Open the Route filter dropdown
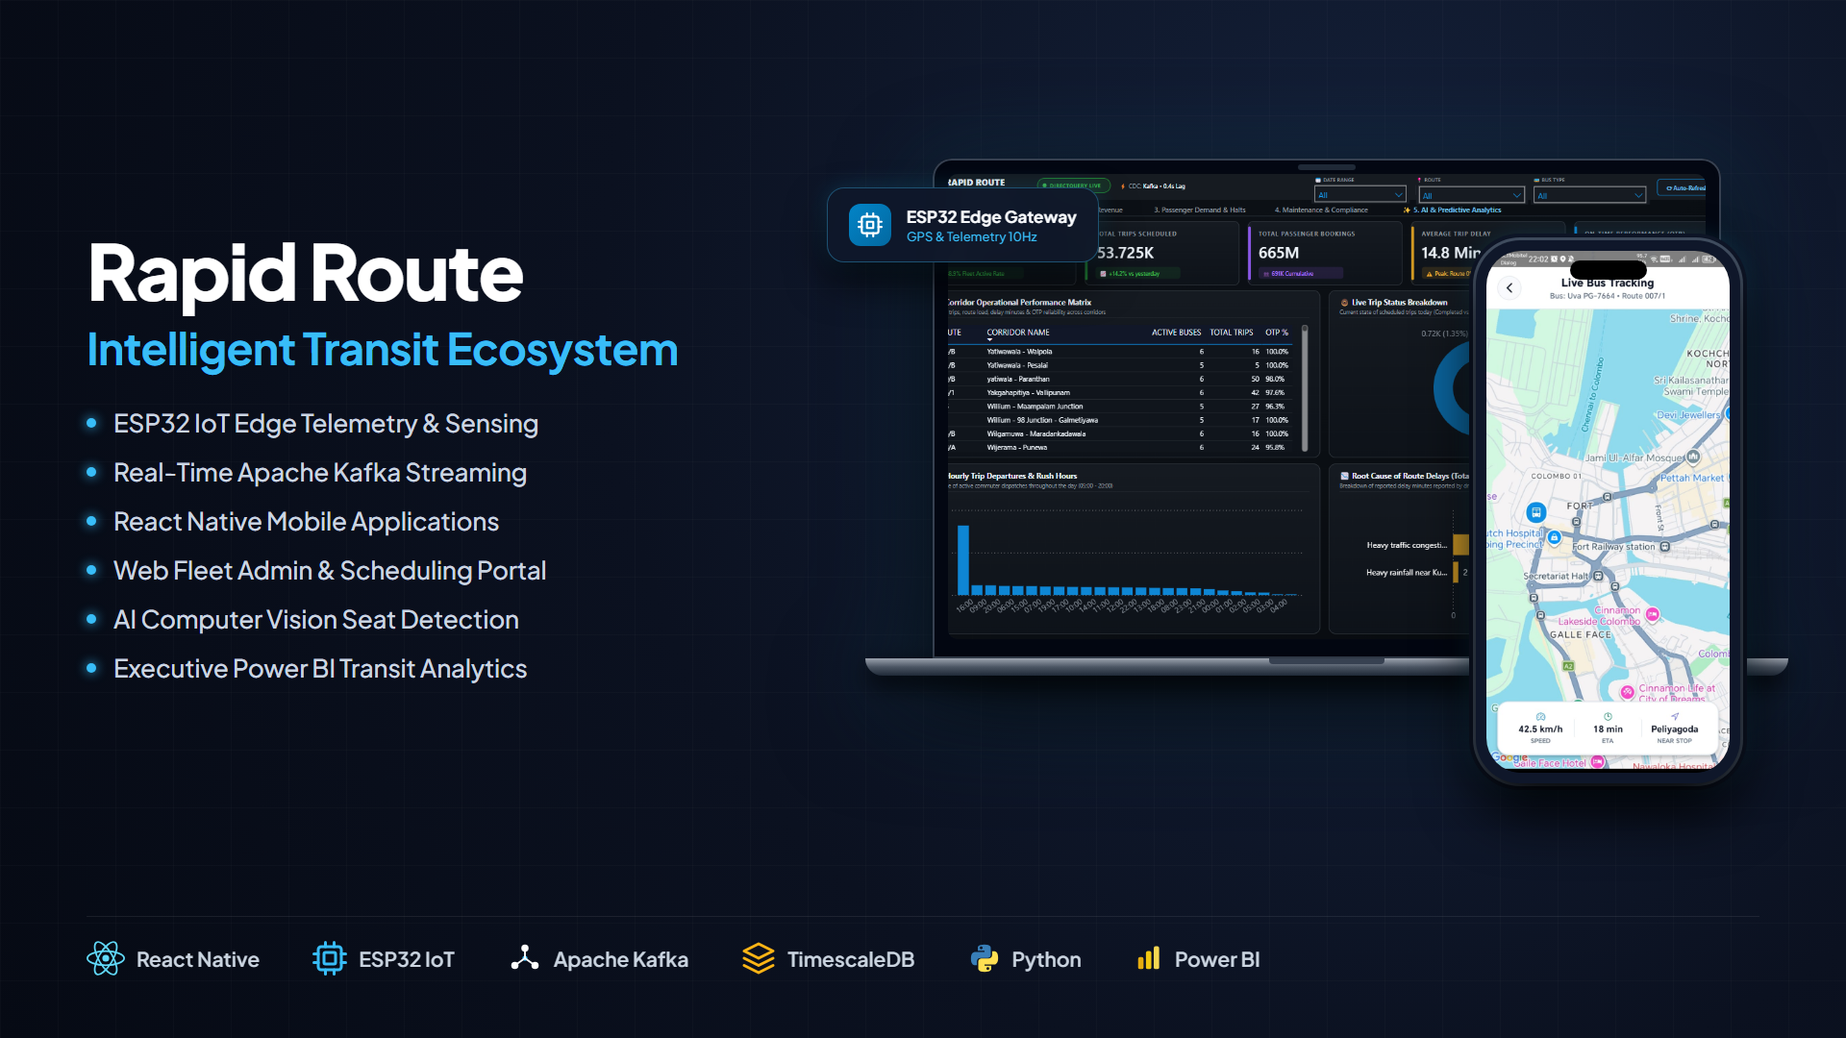This screenshot has width=1846, height=1038. click(x=1471, y=195)
